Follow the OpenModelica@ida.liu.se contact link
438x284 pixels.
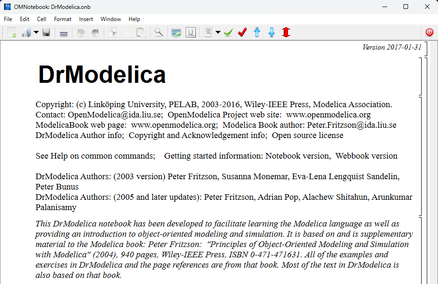pyautogui.click(x=115, y=115)
